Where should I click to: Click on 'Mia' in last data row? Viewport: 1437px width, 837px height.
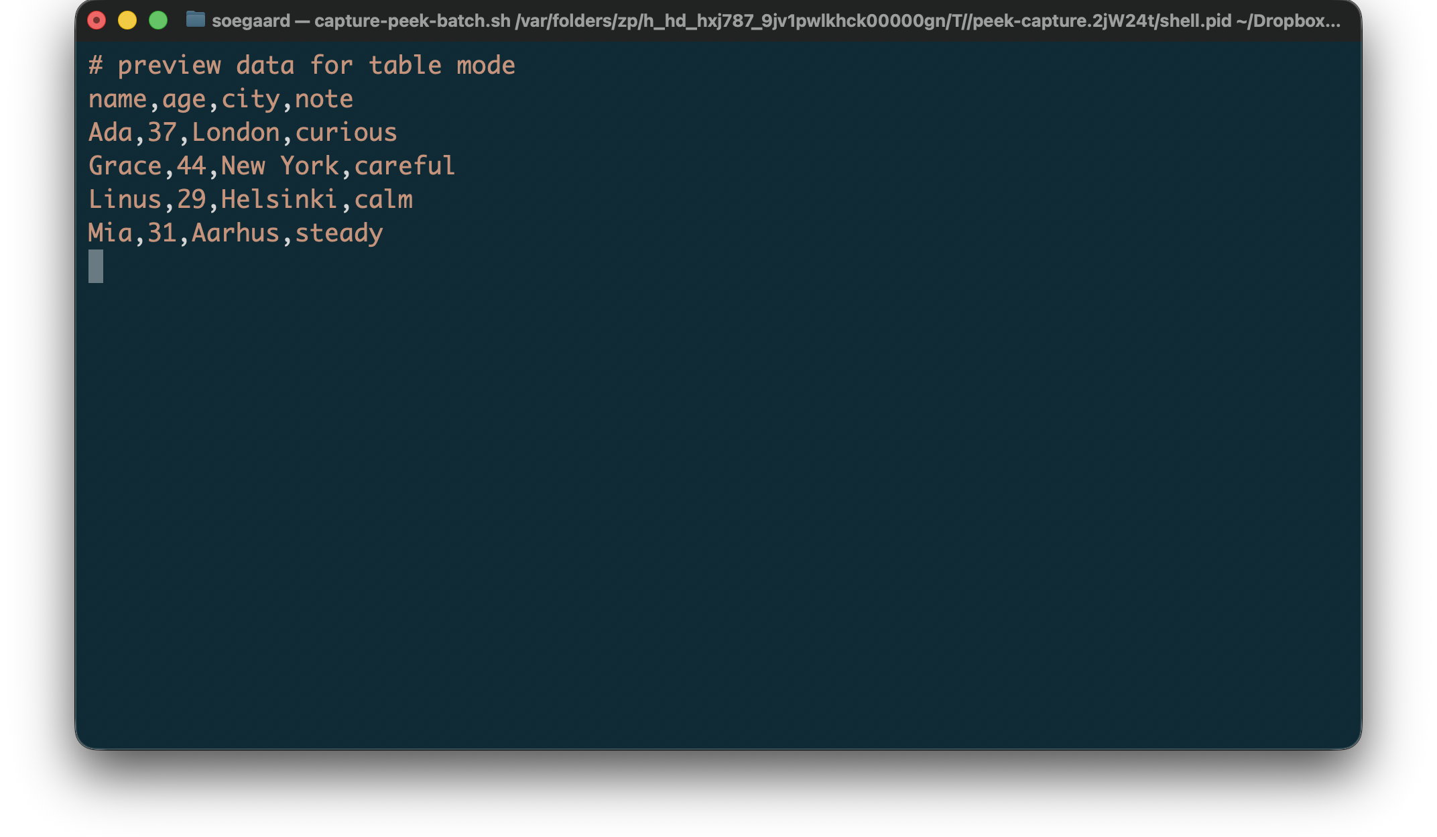point(111,233)
